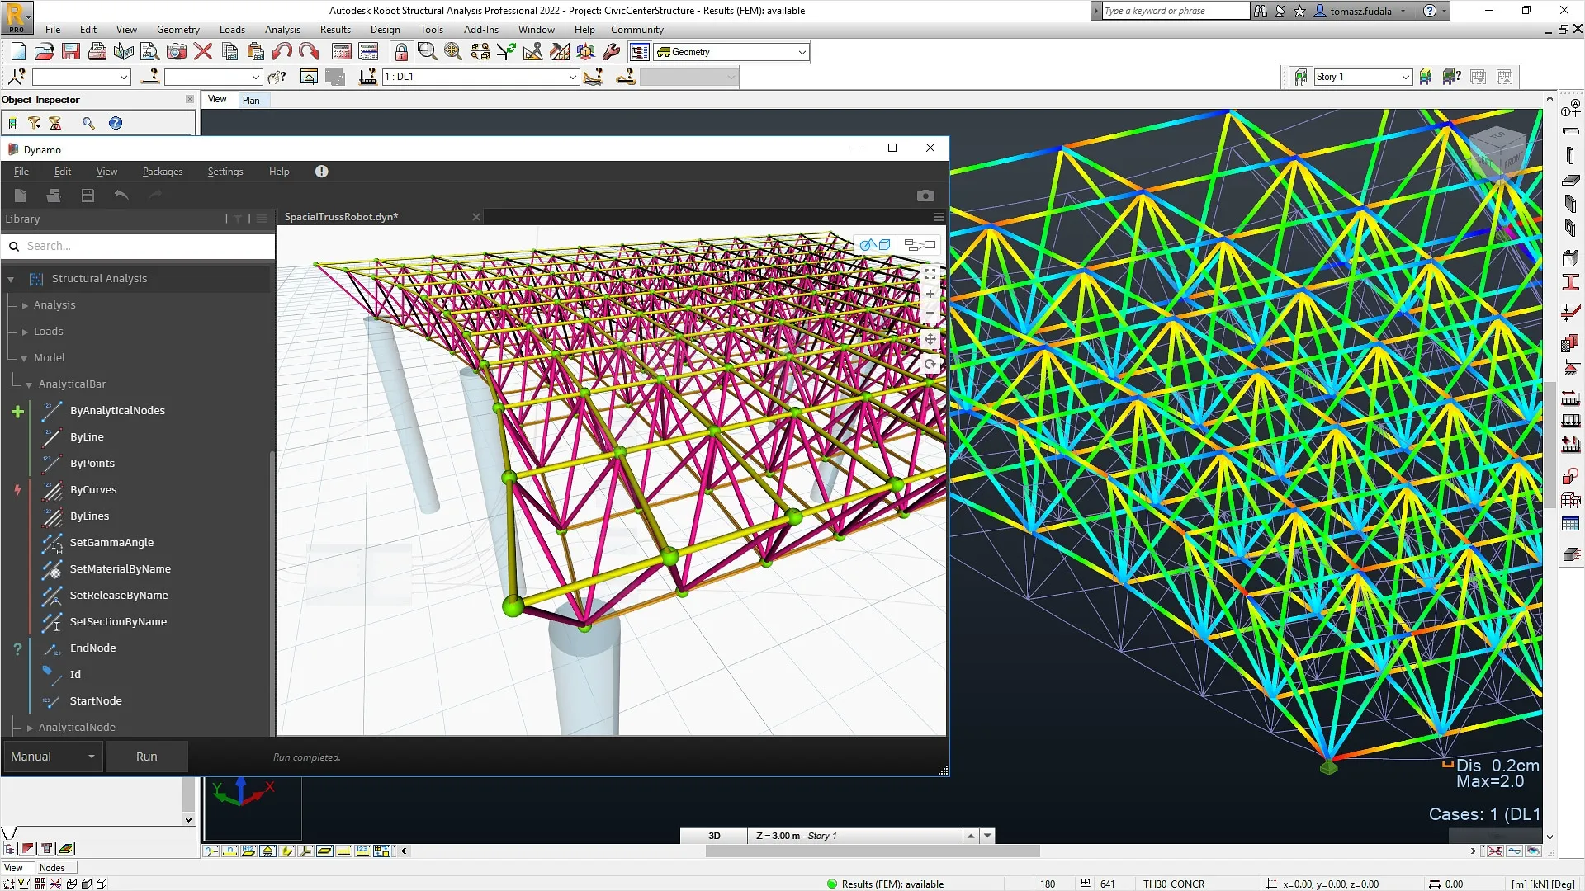Open the Packages menu in Dynamo
This screenshot has width=1585, height=891.
pyautogui.click(x=162, y=172)
